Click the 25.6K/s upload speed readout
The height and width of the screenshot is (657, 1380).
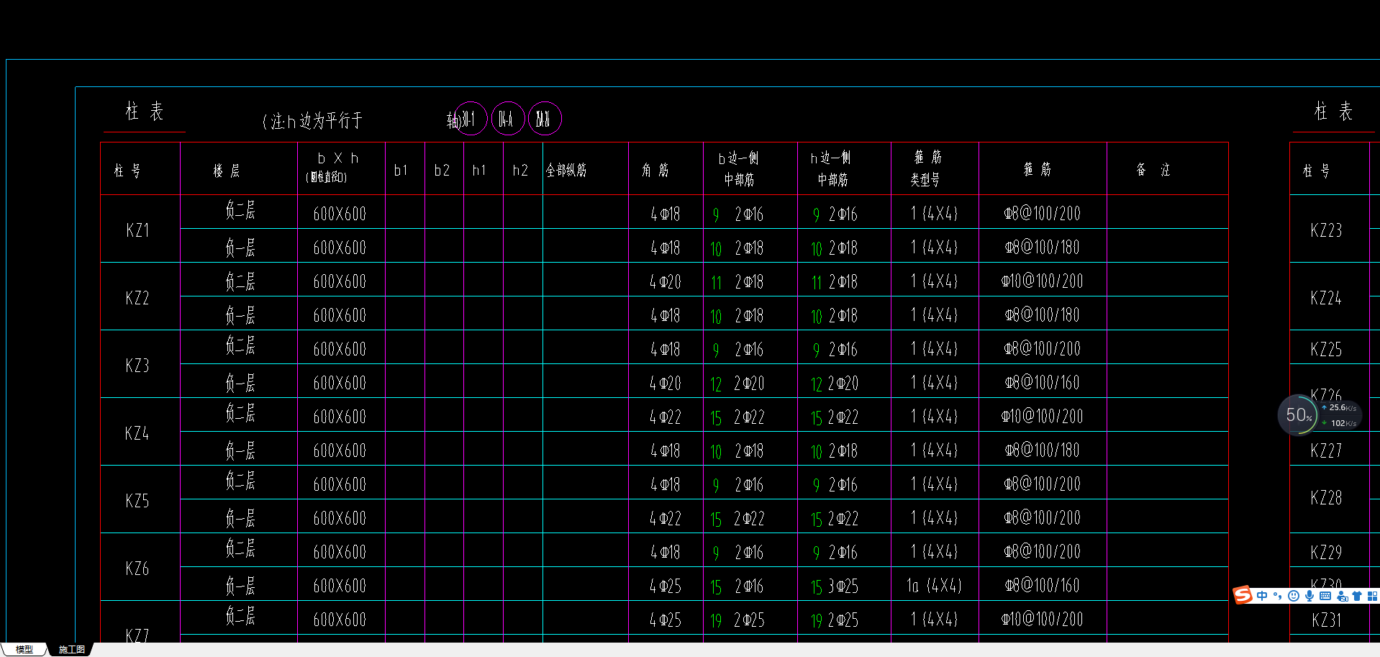(x=1342, y=407)
